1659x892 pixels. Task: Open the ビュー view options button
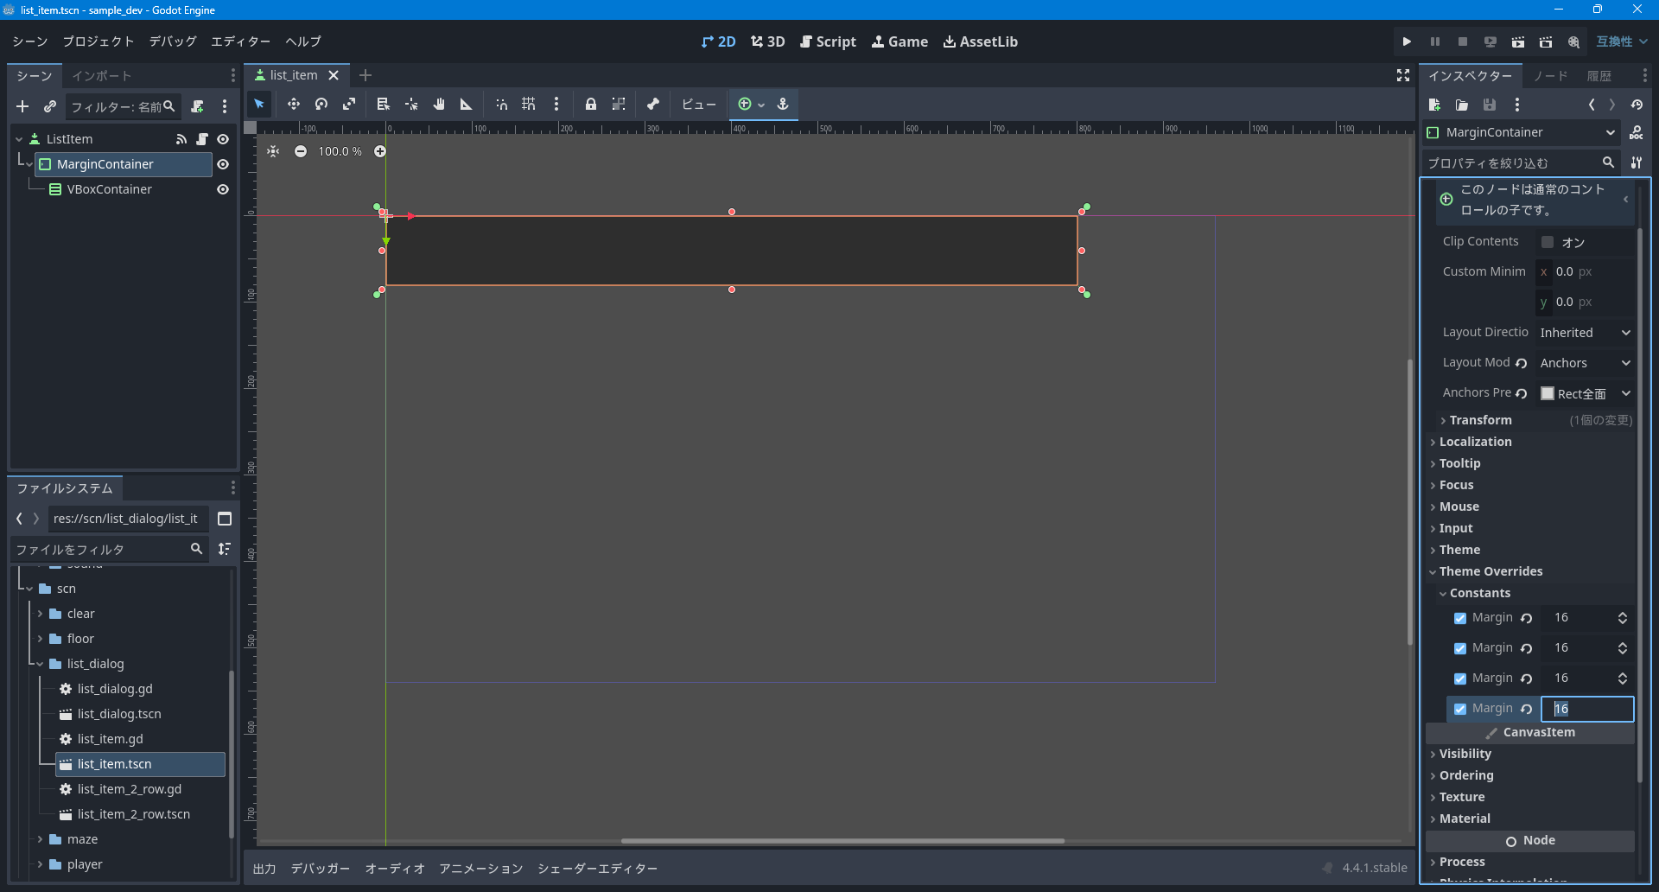698,105
